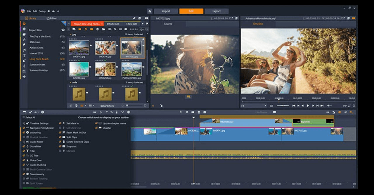The height and width of the screenshot is (195, 374).
Task: Click the loop playback icon beside Fit
Action: [x=271, y=106]
